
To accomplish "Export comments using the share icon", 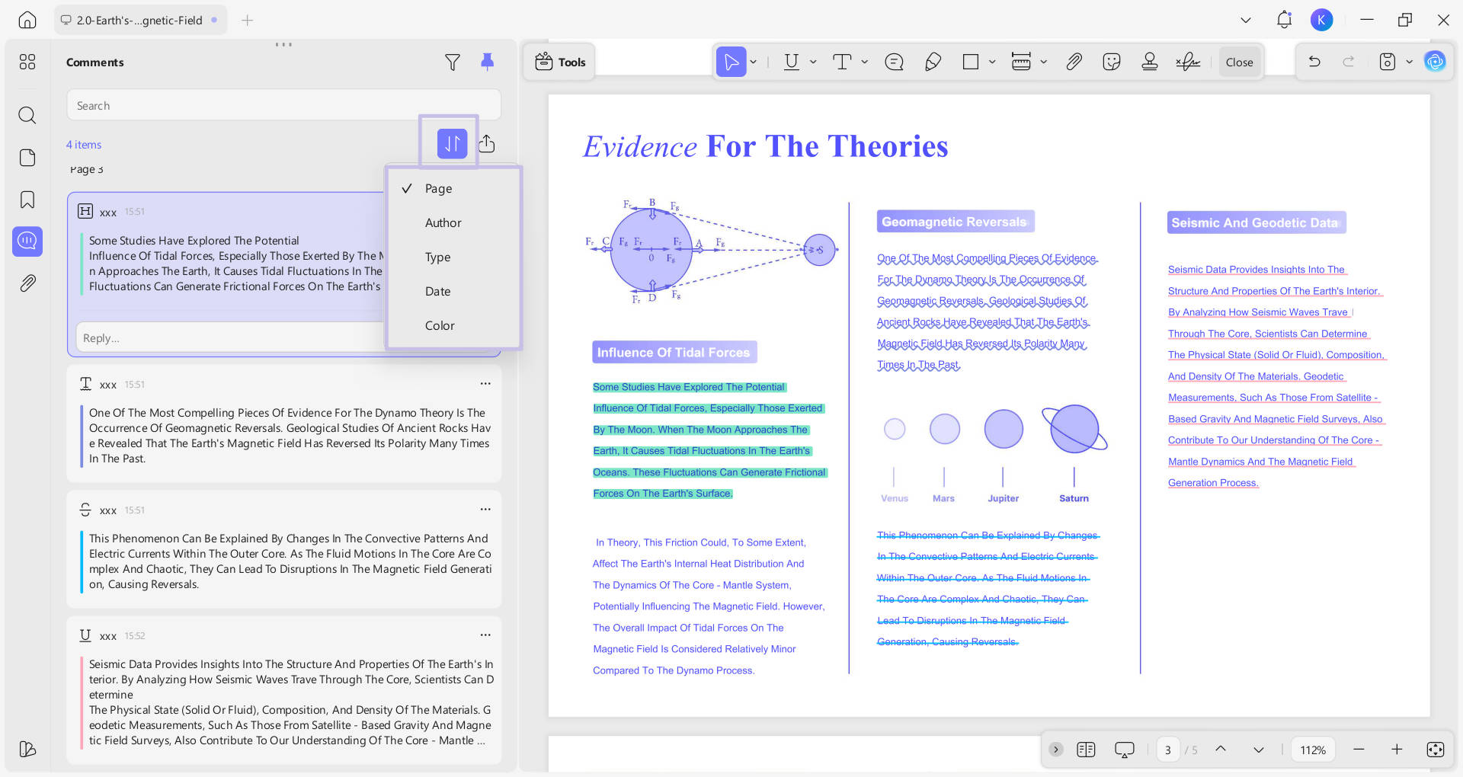I will pyautogui.click(x=487, y=143).
